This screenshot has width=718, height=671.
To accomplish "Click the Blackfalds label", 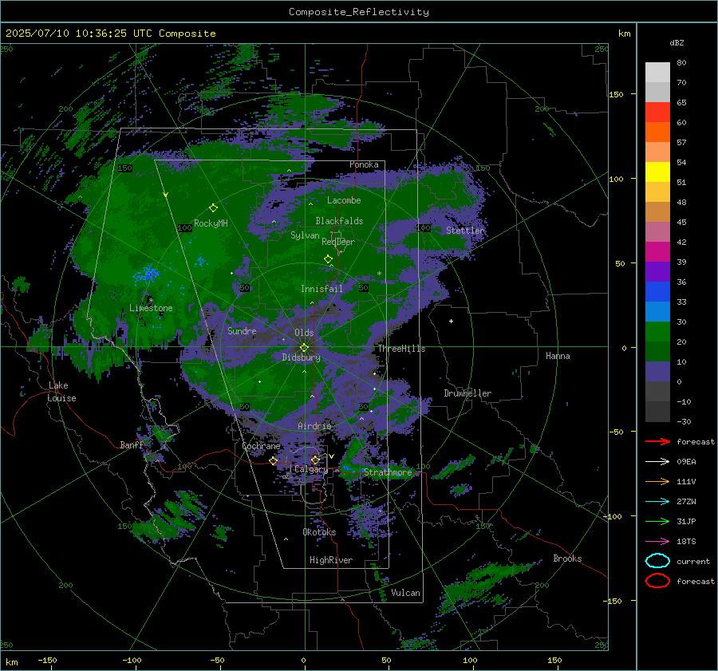I will [339, 221].
